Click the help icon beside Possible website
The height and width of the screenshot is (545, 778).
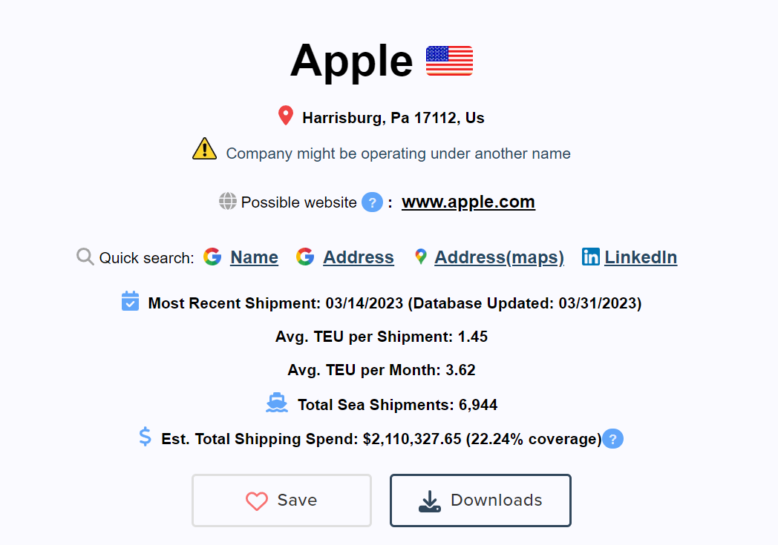[372, 202]
